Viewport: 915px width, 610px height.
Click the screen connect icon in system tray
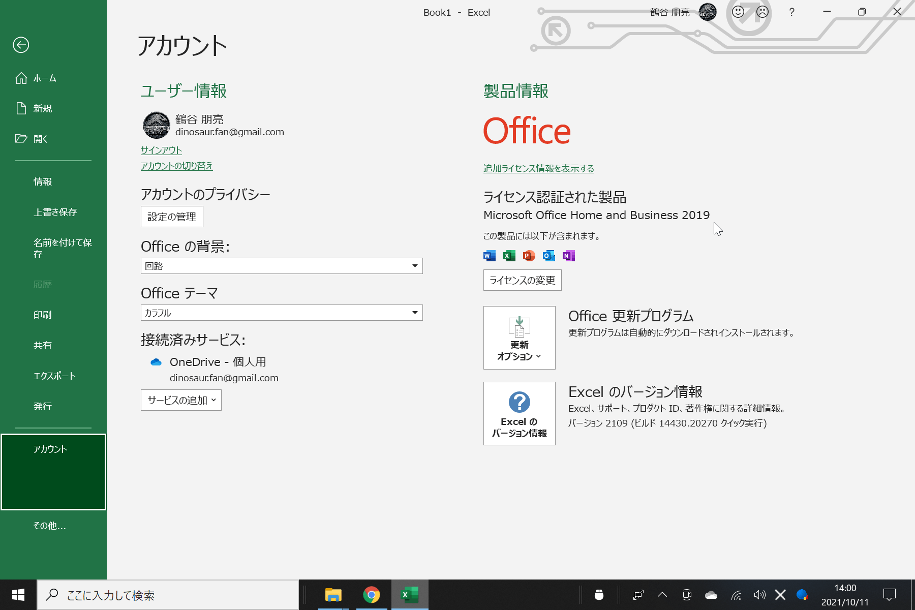tap(638, 595)
